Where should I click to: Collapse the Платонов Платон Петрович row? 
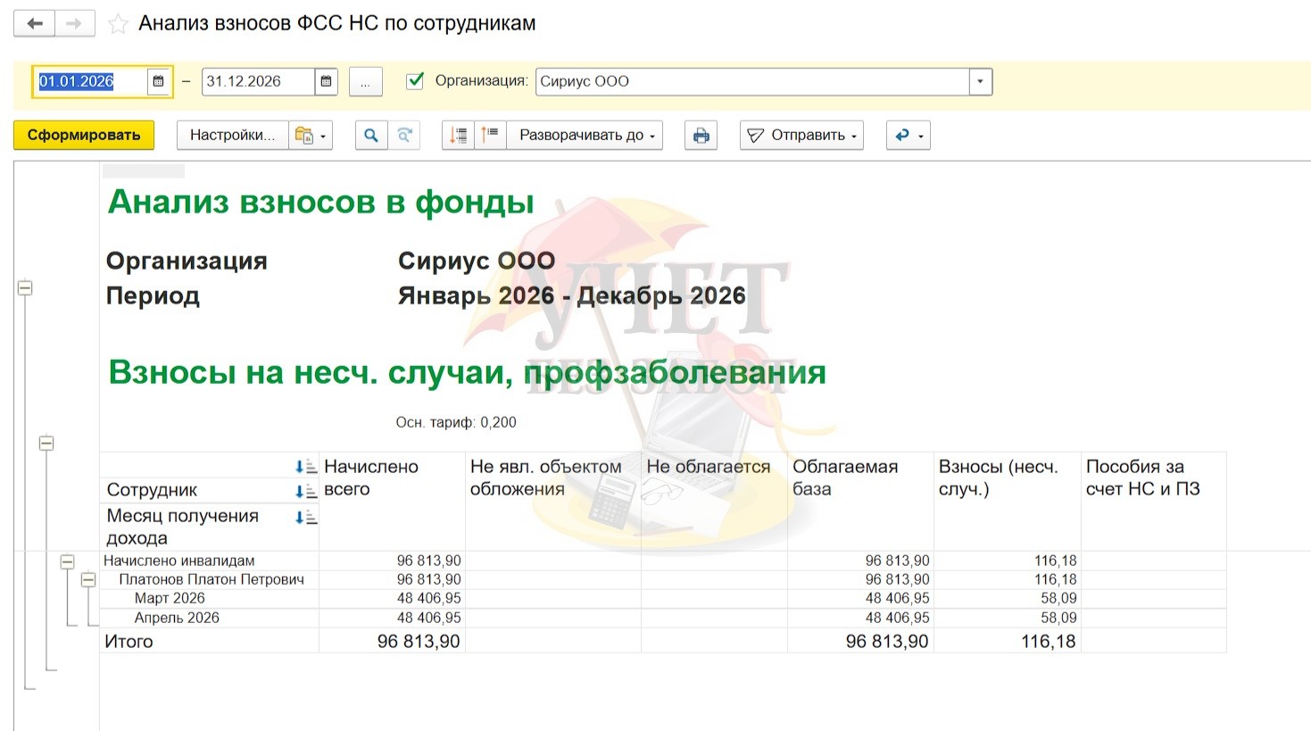tap(87, 580)
